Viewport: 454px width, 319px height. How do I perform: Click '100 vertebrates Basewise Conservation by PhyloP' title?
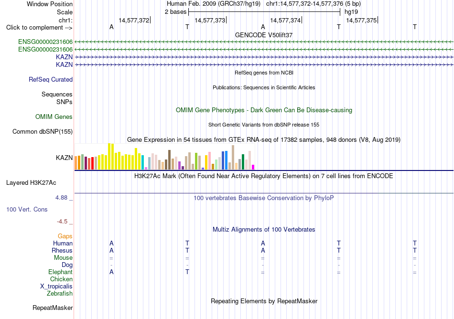(264, 198)
